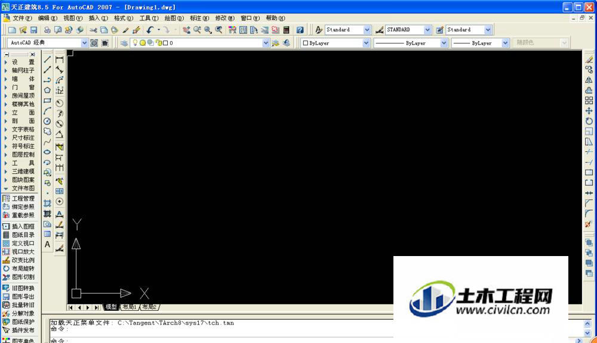Click 工程管理 in the side menu
The height and width of the screenshot is (343, 597).
[19, 198]
